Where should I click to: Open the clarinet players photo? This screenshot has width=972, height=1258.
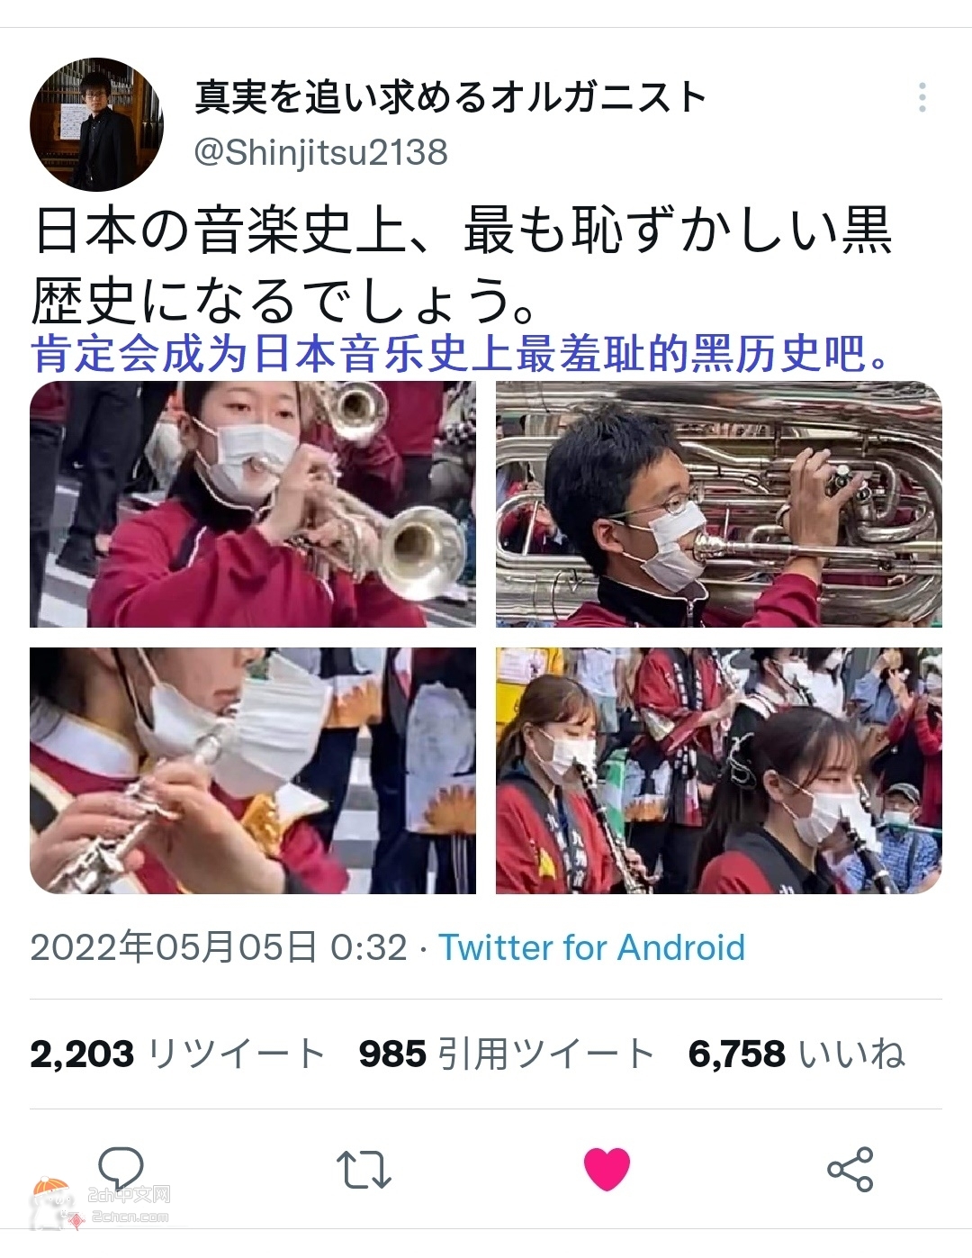pos(719,771)
